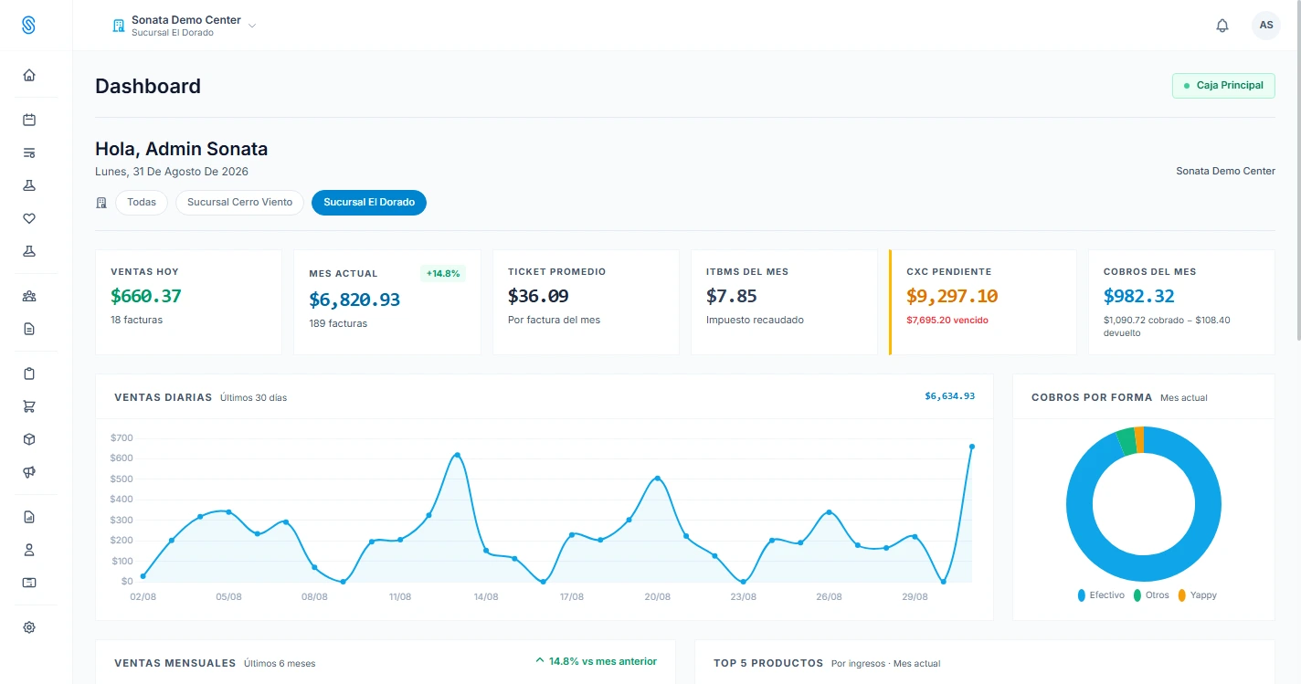Click the Caja Principal button
The height and width of the screenshot is (684, 1301).
pos(1223,86)
